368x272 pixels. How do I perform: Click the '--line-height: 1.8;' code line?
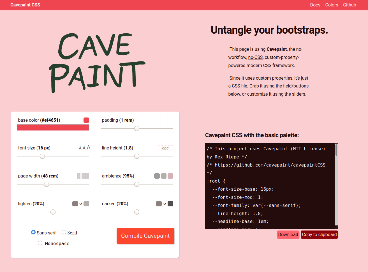pos(237,213)
